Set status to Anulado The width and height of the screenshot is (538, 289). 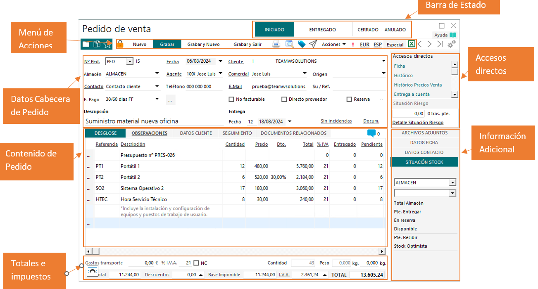tap(395, 30)
